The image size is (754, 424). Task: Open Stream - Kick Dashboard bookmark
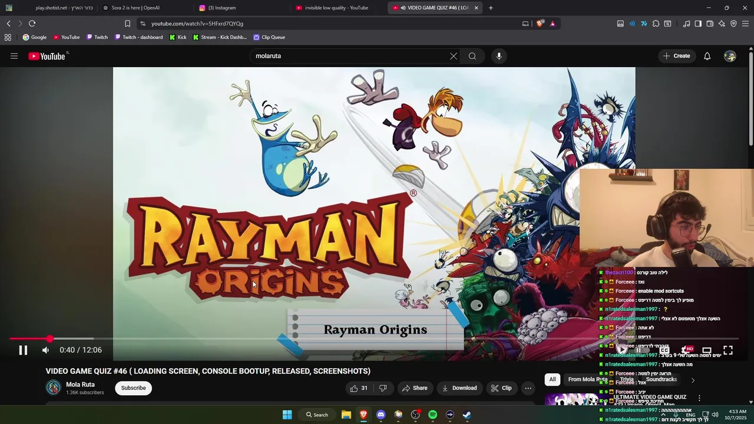point(220,37)
